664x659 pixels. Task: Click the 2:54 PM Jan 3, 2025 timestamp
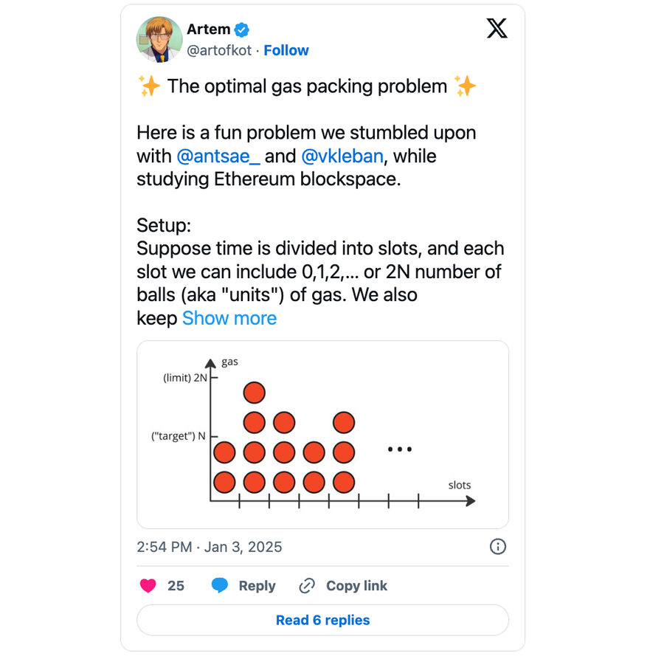[x=210, y=547]
